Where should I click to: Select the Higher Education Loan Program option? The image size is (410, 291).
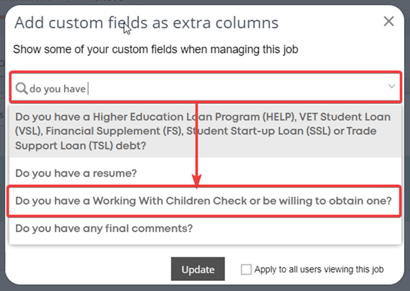click(205, 131)
